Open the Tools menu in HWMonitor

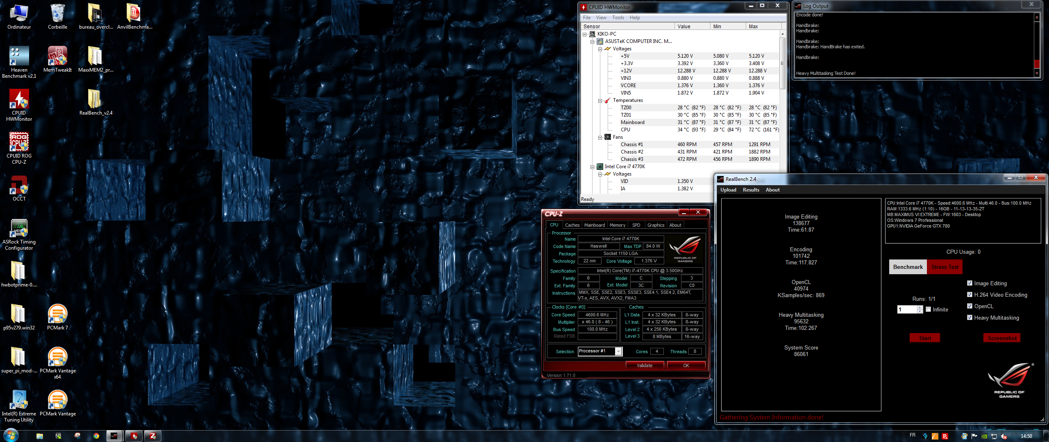618,18
